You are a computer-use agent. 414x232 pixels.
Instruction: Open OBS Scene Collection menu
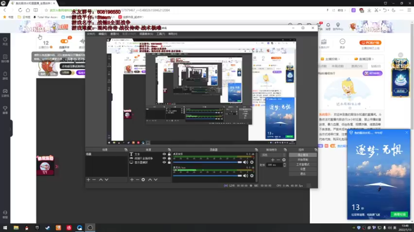click(x=146, y=34)
